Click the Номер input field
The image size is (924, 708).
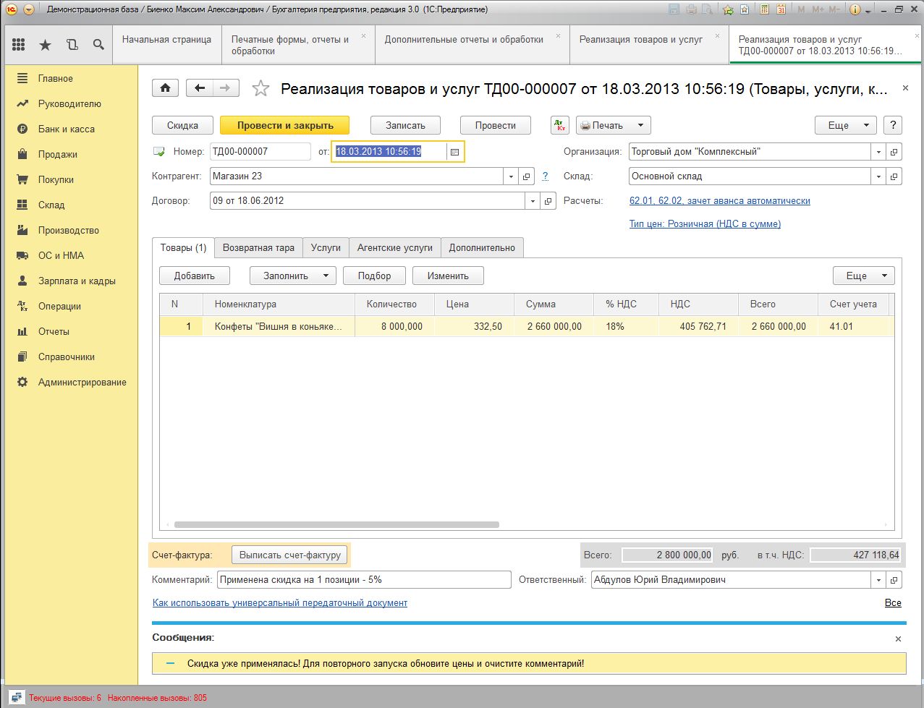pos(260,152)
